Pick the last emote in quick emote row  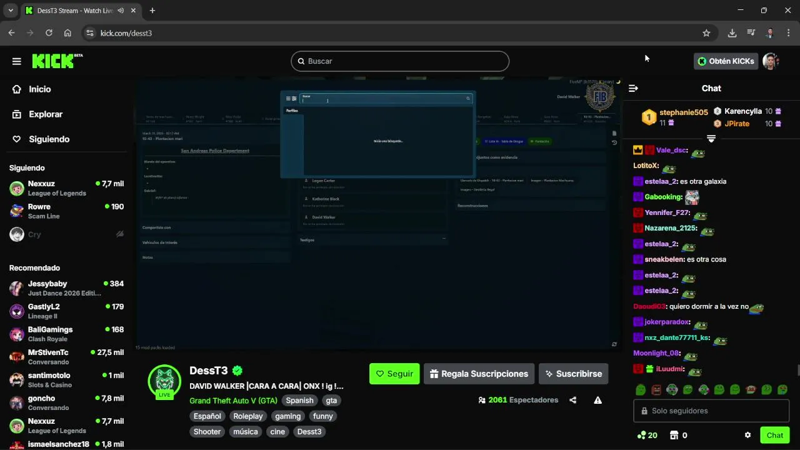coord(782,390)
